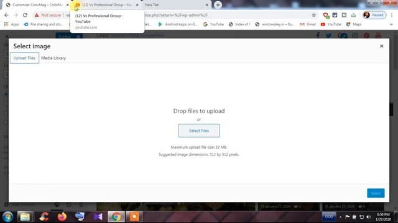Screen dimensions: 398x223
Task: Open the red YouTube bookmark
Action: (331, 24)
